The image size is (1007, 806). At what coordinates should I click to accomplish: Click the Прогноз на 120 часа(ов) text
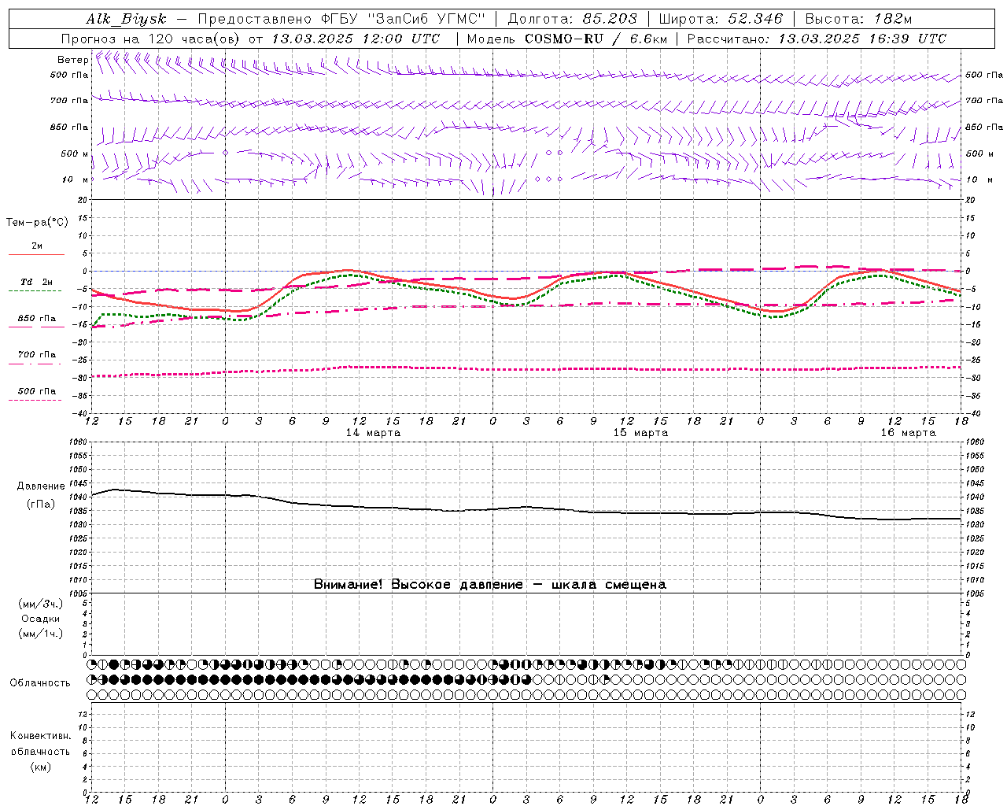click(152, 39)
